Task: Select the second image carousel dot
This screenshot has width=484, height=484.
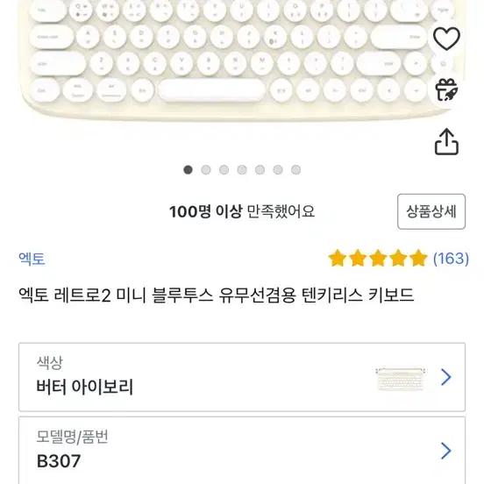Action: [x=206, y=170]
